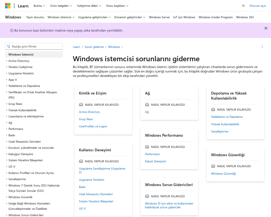Screen dimensions: 271x217
Task: Open the Performans card link
Action: pyautogui.click(x=152, y=154)
